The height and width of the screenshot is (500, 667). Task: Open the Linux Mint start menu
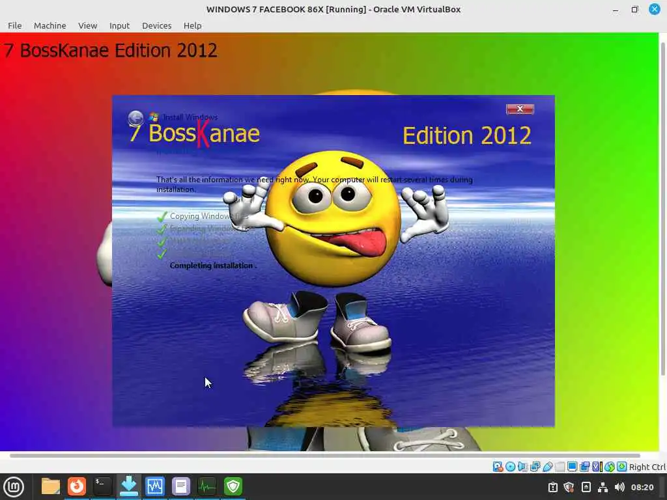(x=14, y=487)
